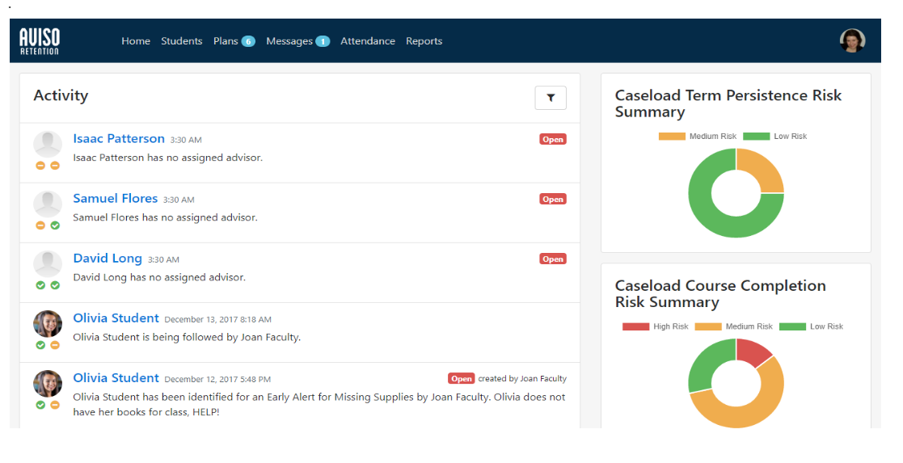Open the Plans section
903x463 pixels.
click(x=226, y=41)
